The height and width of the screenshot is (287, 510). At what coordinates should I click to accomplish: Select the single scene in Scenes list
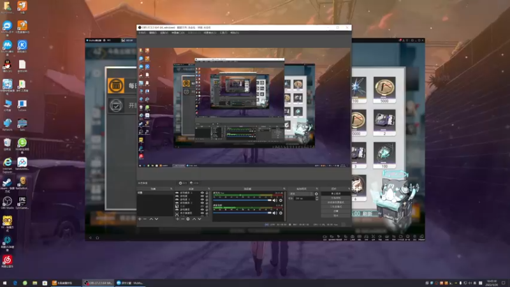pyautogui.click(x=155, y=193)
